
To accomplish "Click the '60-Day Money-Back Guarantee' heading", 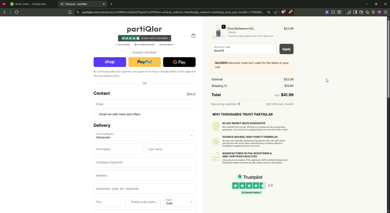I will tap(244, 123).
